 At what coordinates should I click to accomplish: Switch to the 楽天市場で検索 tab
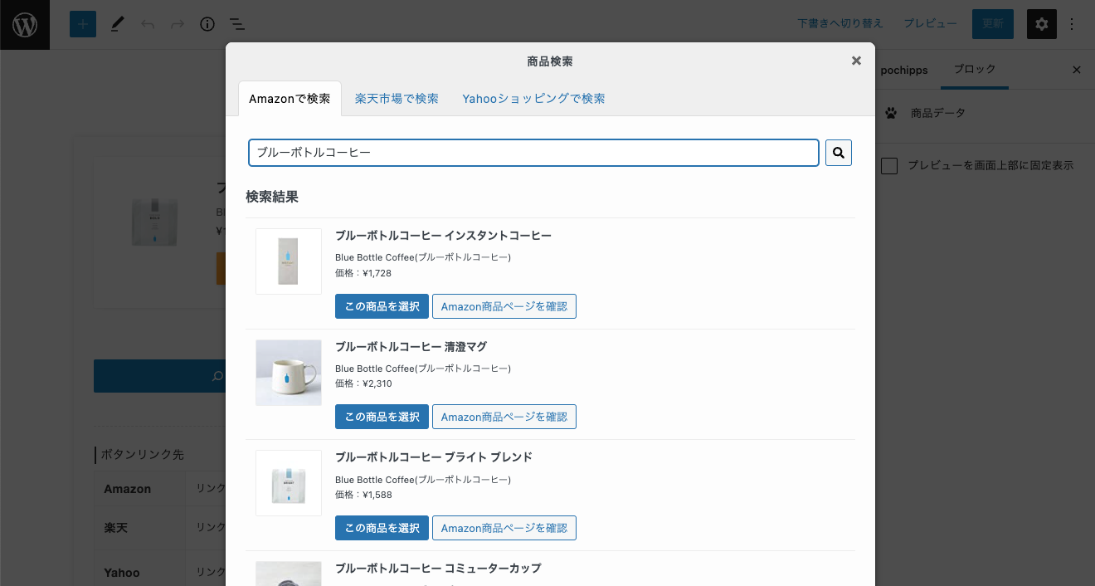click(x=397, y=99)
